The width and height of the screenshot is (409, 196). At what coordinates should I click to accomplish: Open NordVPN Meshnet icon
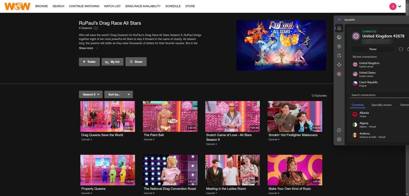(x=339, y=65)
